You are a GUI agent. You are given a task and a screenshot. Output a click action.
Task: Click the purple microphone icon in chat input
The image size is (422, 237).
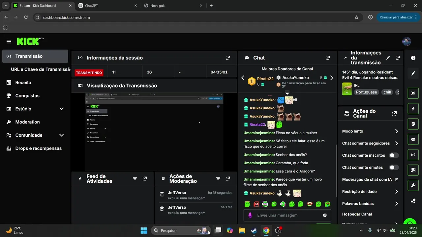click(250, 215)
